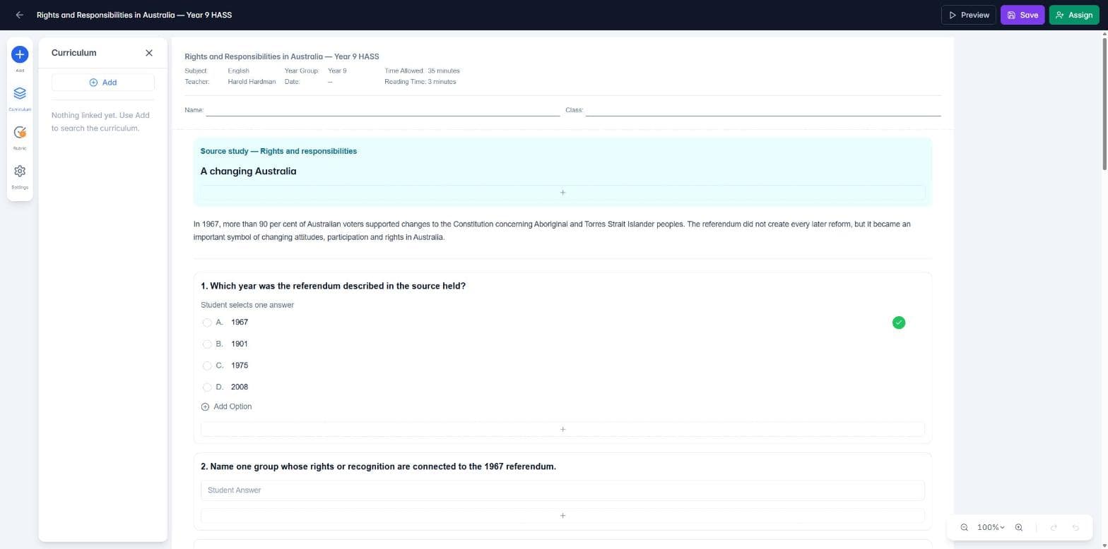Select radio option B. 1901
This screenshot has width=1108, height=549.
tap(207, 344)
